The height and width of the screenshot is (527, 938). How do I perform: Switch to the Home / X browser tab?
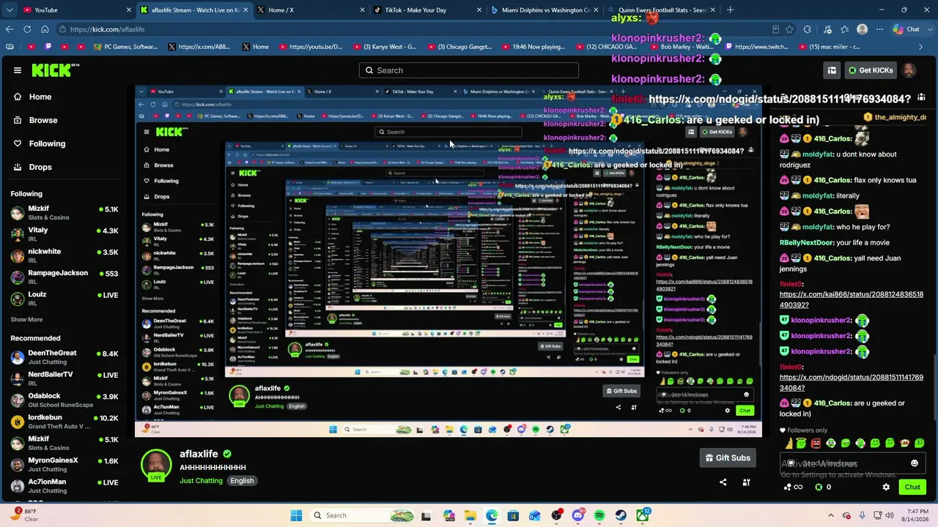pyautogui.click(x=311, y=10)
